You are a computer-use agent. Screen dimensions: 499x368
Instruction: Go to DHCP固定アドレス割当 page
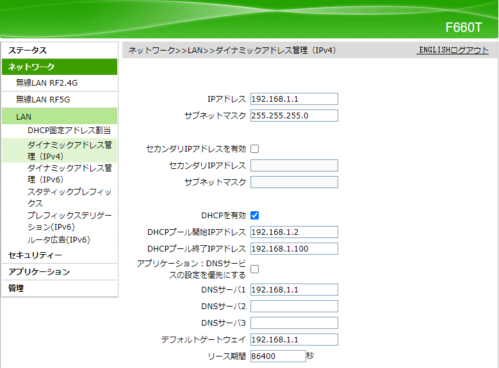pos(69,131)
